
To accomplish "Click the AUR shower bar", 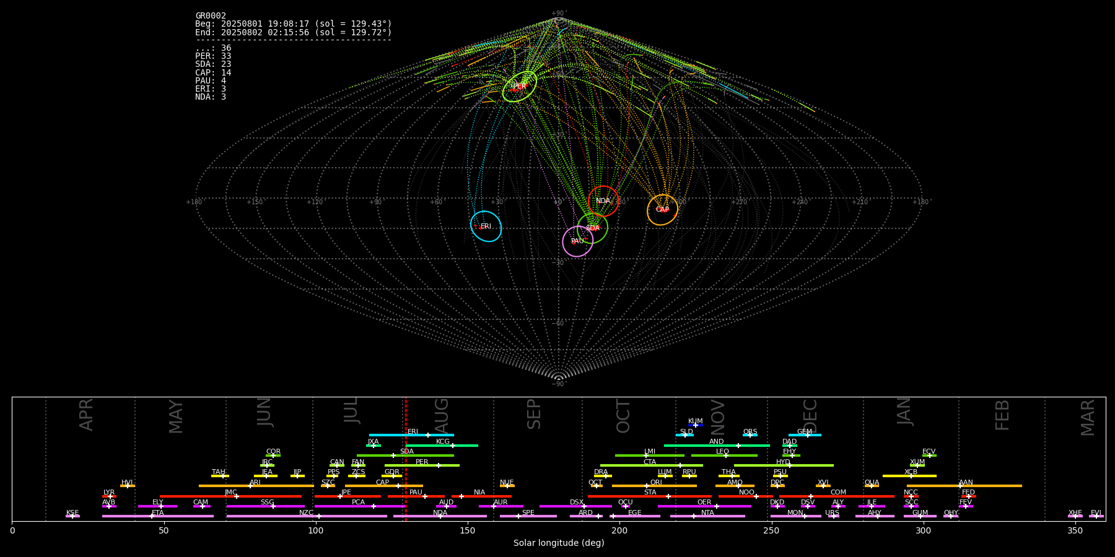I will click(501, 506).
